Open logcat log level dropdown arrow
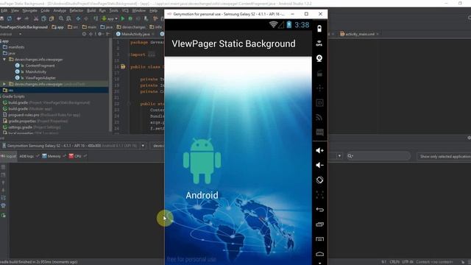 pos(339,156)
